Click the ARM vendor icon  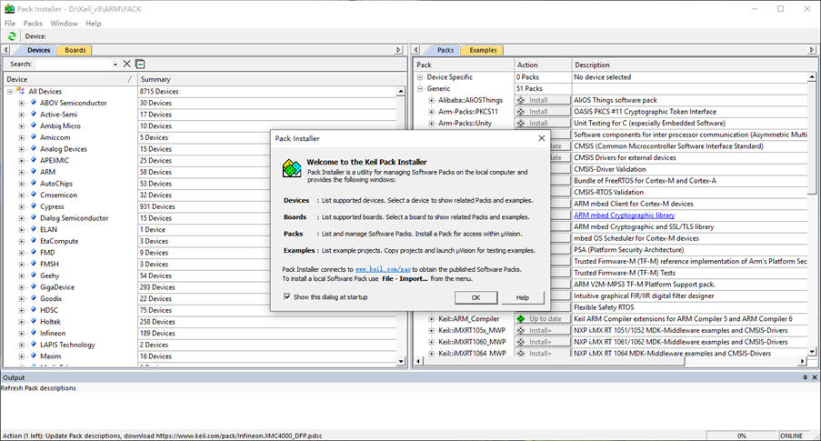pyautogui.click(x=34, y=172)
